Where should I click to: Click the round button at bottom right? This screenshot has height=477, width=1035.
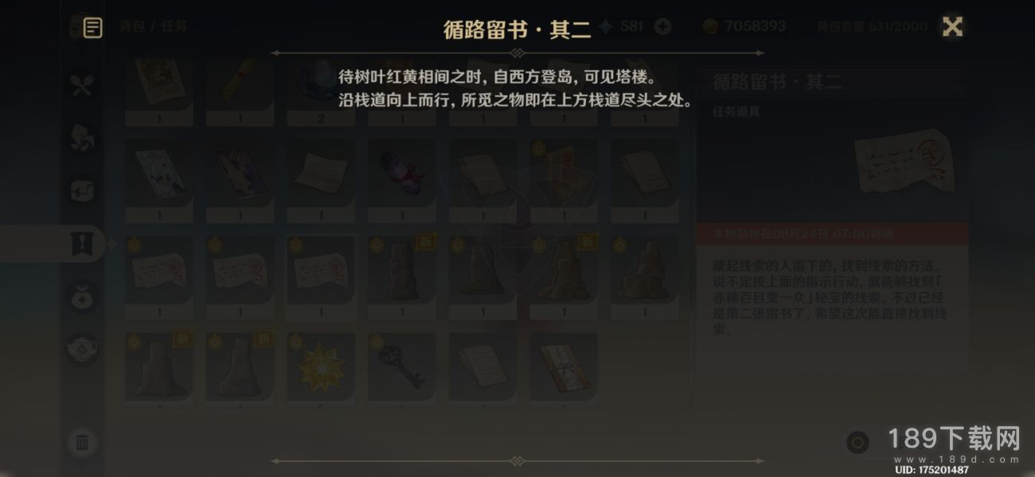(857, 442)
